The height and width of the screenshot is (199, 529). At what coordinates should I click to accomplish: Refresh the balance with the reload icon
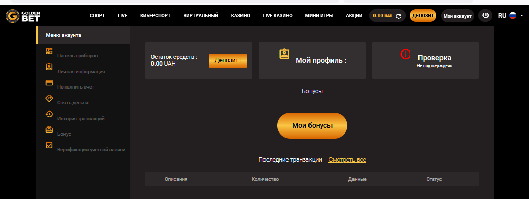[399, 16]
